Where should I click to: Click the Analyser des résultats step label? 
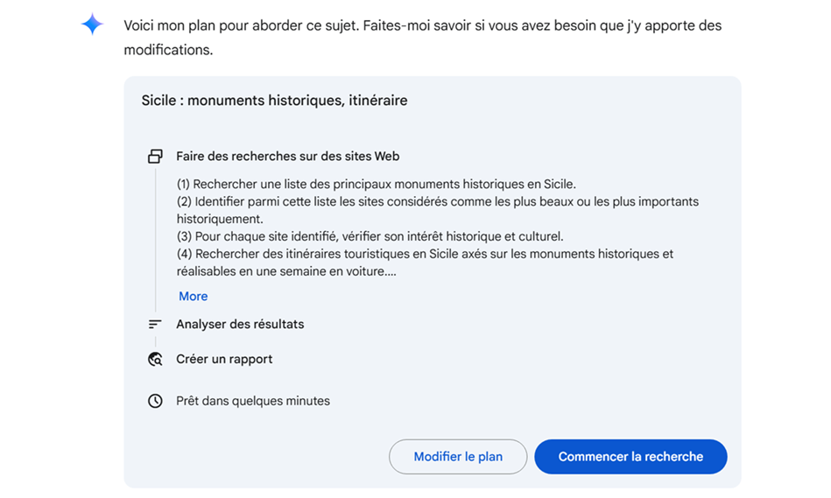240,324
